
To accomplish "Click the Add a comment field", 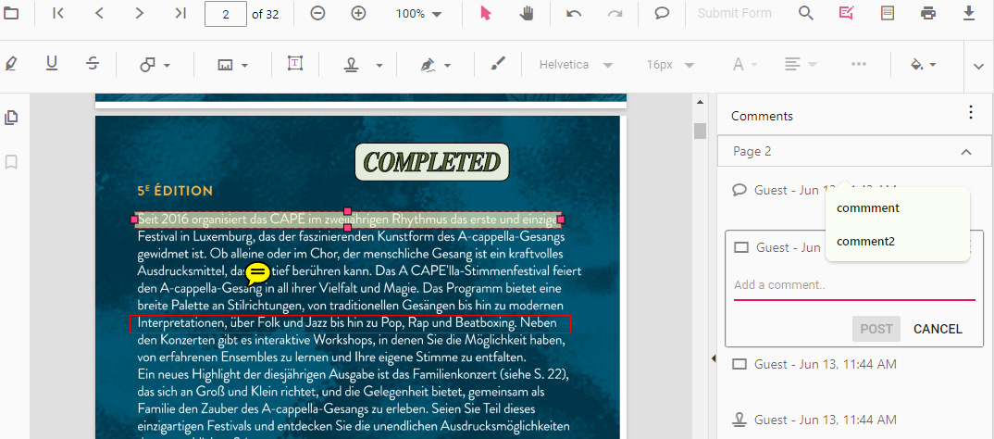I will [854, 285].
